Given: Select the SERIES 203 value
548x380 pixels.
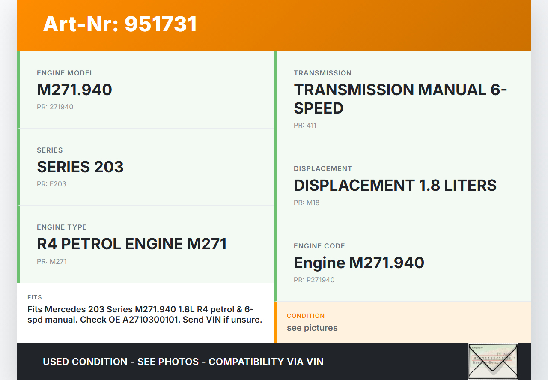Looking at the screenshot, I should coord(80,167).
